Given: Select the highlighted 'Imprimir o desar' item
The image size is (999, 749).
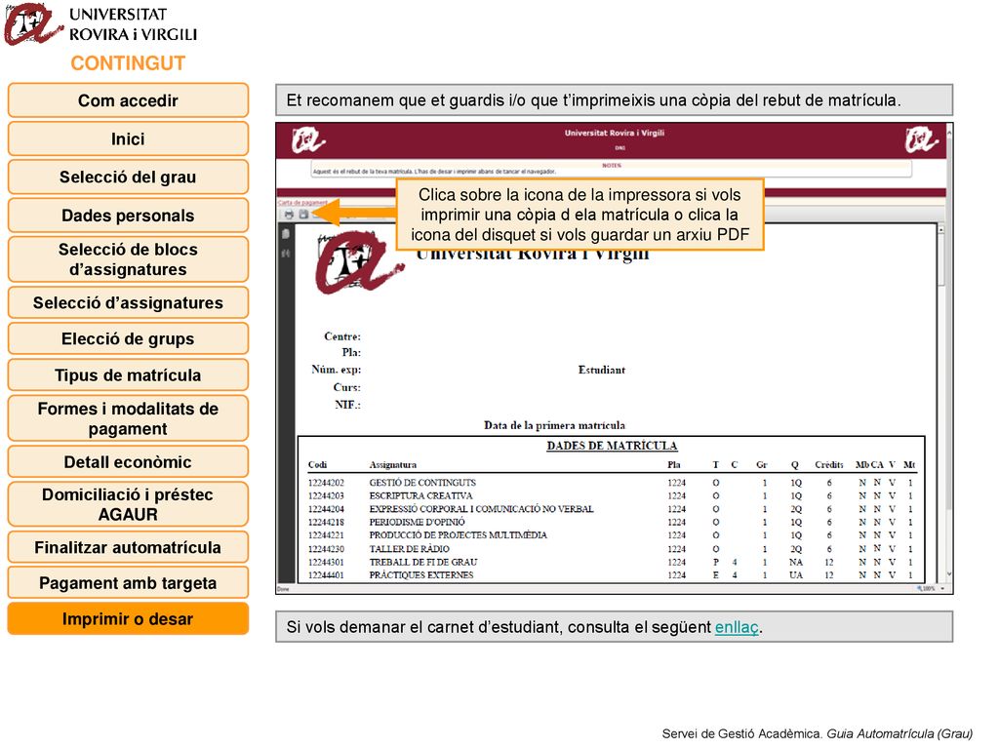Looking at the screenshot, I should click(x=128, y=619).
